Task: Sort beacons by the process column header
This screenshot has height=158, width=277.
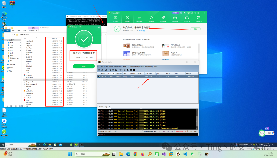Action: 150,73
